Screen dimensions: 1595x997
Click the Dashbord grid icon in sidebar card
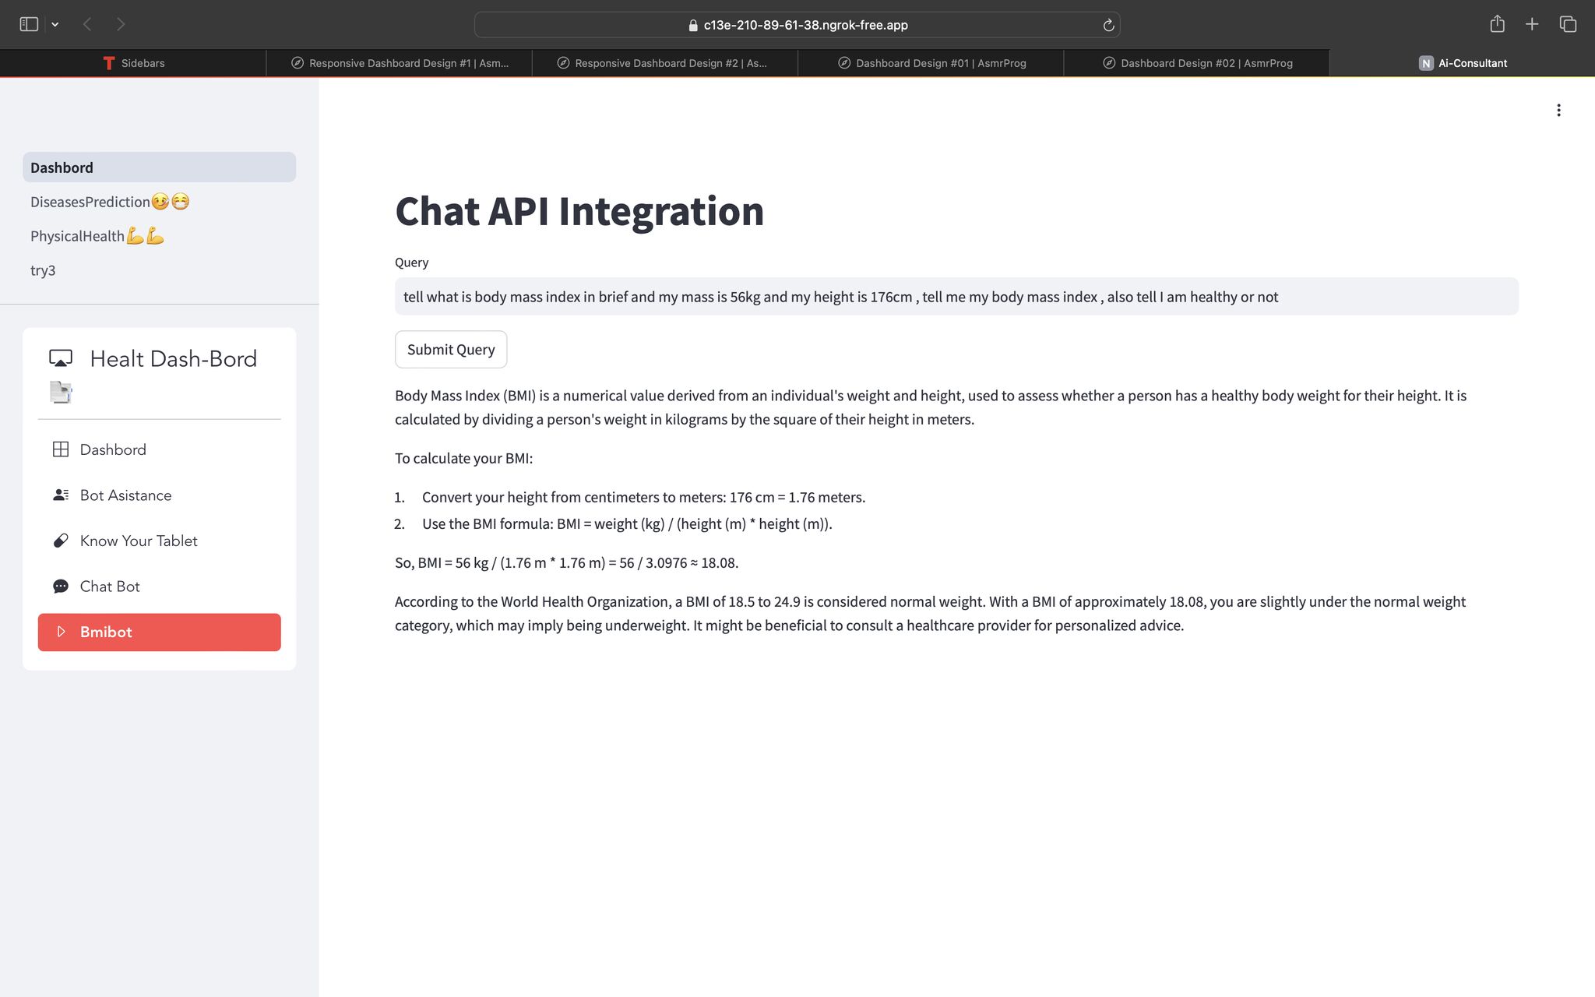[x=60, y=449]
